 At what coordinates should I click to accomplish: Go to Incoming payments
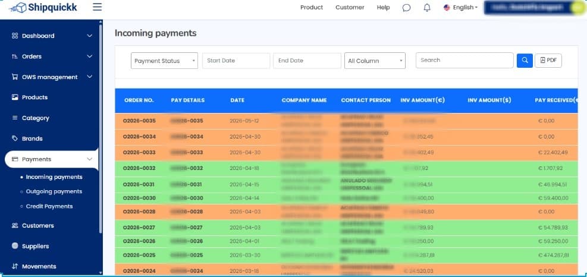click(54, 177)
